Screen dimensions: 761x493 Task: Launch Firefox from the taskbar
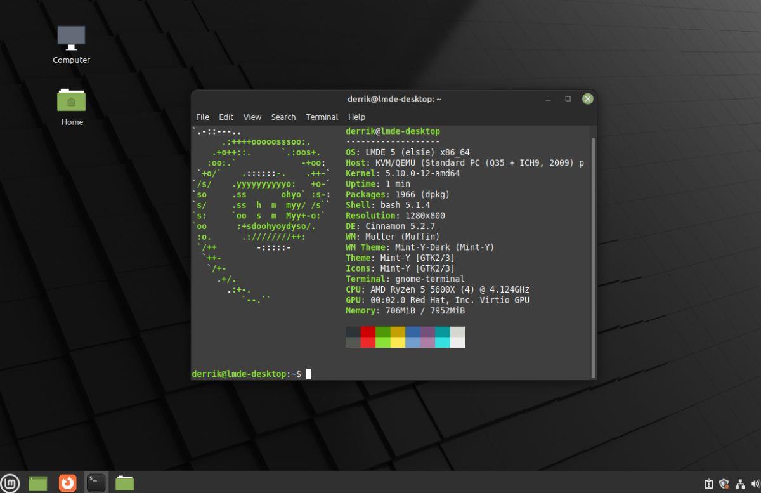67,482
